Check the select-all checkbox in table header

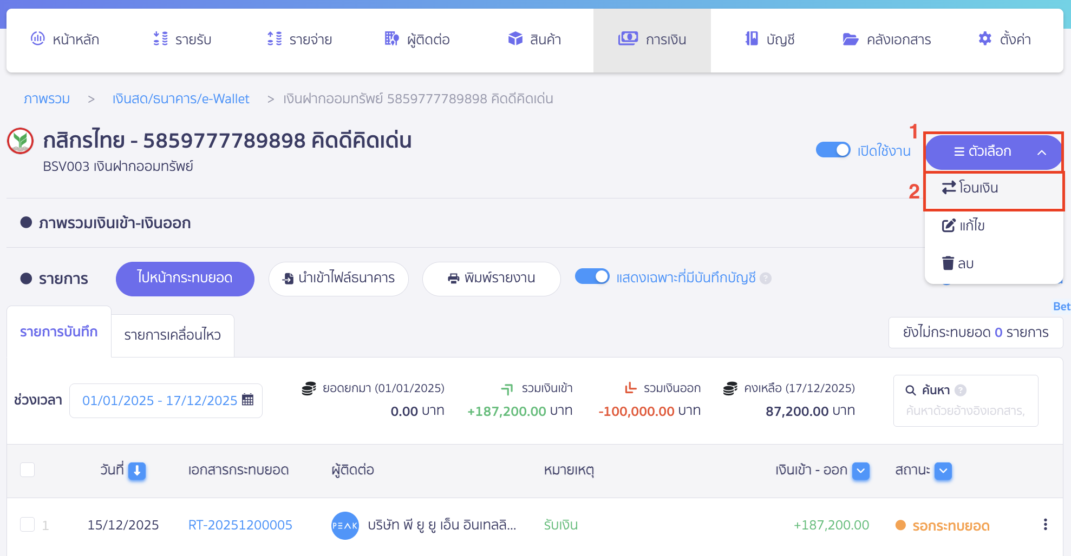coord(27,470)
